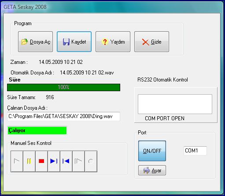This screenshot has width=225, height=196.
Task: Skip to the next track using the blue forward icon
Action: point(54,161)
